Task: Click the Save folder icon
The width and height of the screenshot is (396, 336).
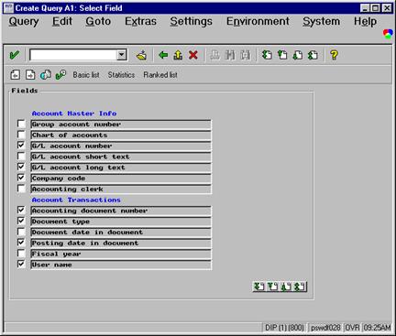Action: [x=141, y=55]
